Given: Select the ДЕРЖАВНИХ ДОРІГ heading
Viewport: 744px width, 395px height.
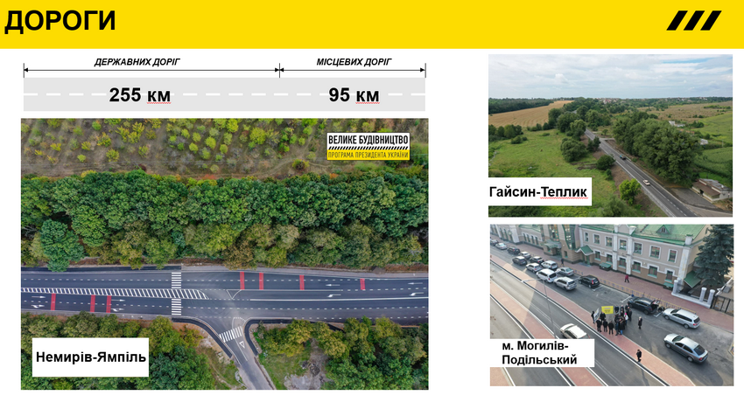Looking at the screenshot, I should [x=143, y=62].
